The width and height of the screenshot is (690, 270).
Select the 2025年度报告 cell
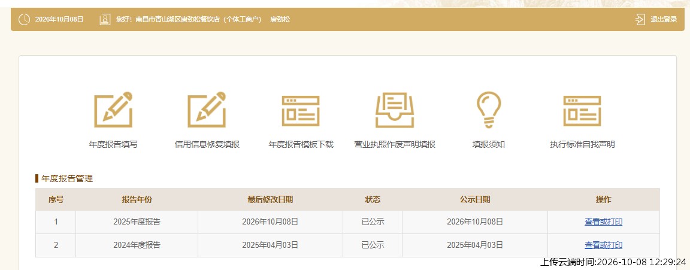tap(137, 222)
